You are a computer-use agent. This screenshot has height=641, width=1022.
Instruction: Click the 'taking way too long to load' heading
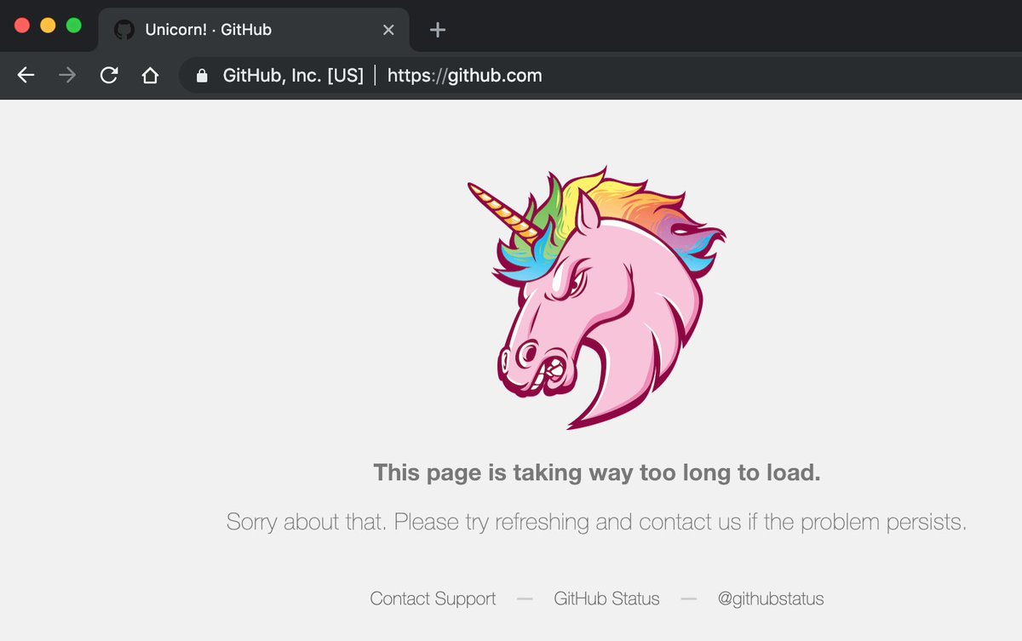coord(597,472)
